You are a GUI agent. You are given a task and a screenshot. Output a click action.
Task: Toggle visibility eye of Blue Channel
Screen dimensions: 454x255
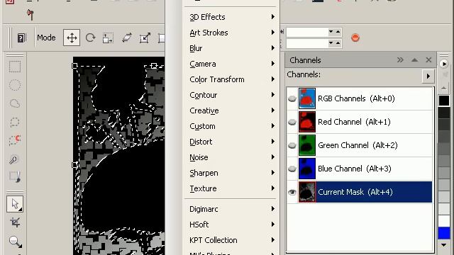[292, 169]
